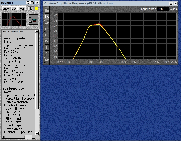Click the 'Fb = 42 Hz' value
Image resolution: width=181 pixels, height=141 pixels.
[x=13, y=112]
